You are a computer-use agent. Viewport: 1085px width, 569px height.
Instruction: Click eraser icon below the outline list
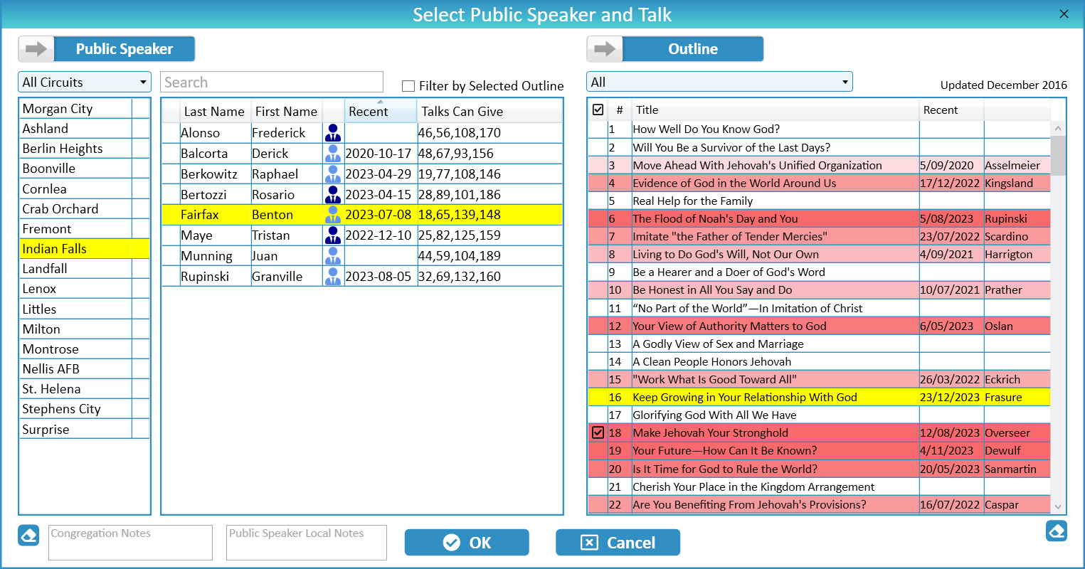[1057, 531]
